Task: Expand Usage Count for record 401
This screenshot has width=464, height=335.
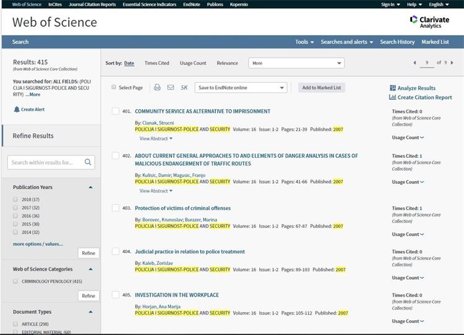Action: tap(408, 137)
